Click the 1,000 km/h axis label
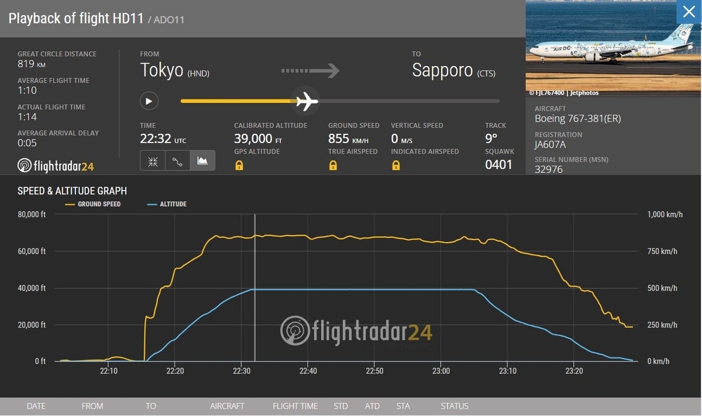The height and width of the screenshot is (416, 702). [665, 214]
